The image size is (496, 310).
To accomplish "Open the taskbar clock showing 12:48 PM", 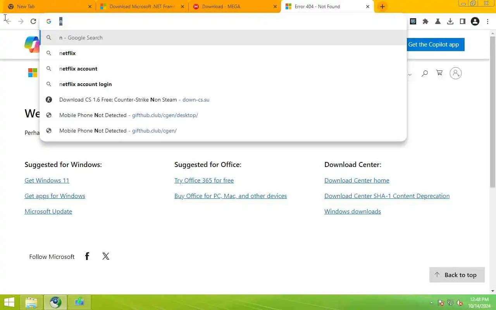I will coord(479,303).
